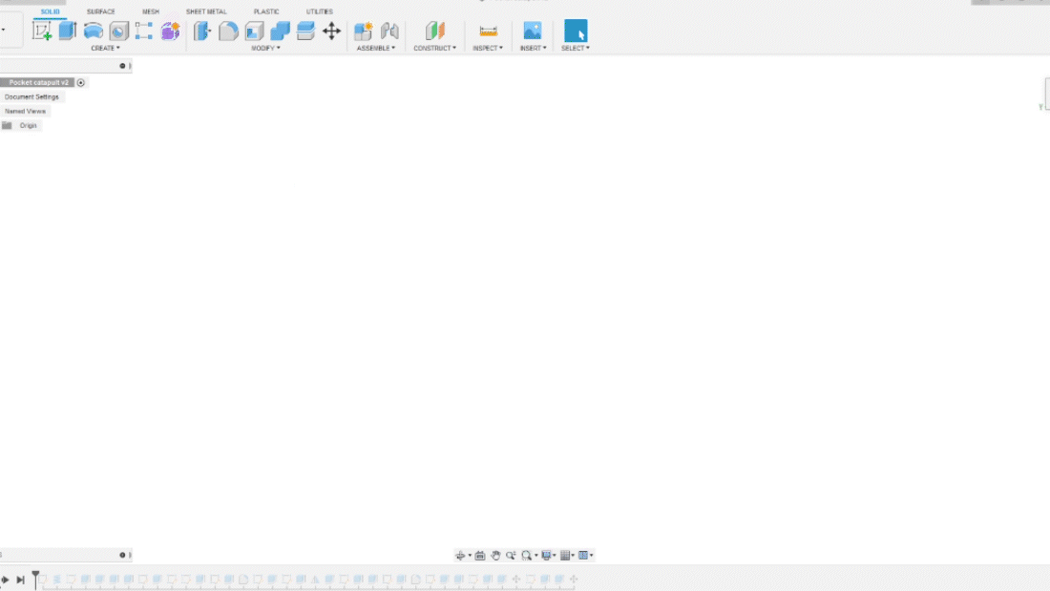The width and height of the screenshot is (1050, 591).
Task: Open the MODIFY dropdown menu
Action: (266, 49)
